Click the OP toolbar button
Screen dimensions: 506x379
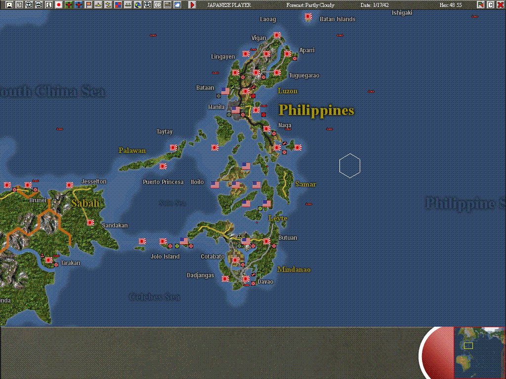[158, 5]
